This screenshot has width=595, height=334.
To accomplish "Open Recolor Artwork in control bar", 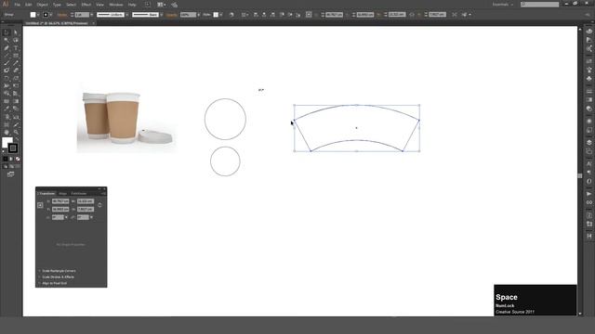I will click(x=231, y=15).
